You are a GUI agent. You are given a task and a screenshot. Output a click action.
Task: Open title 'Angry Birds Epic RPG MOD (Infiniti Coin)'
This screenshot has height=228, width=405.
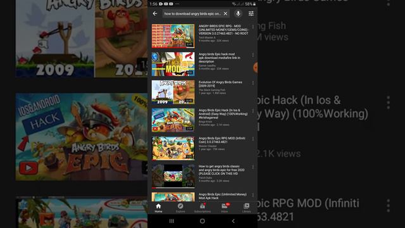[x=222, y=140]
